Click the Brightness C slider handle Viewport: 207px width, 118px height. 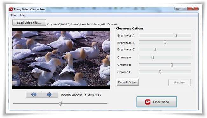(x=155, y=50)
